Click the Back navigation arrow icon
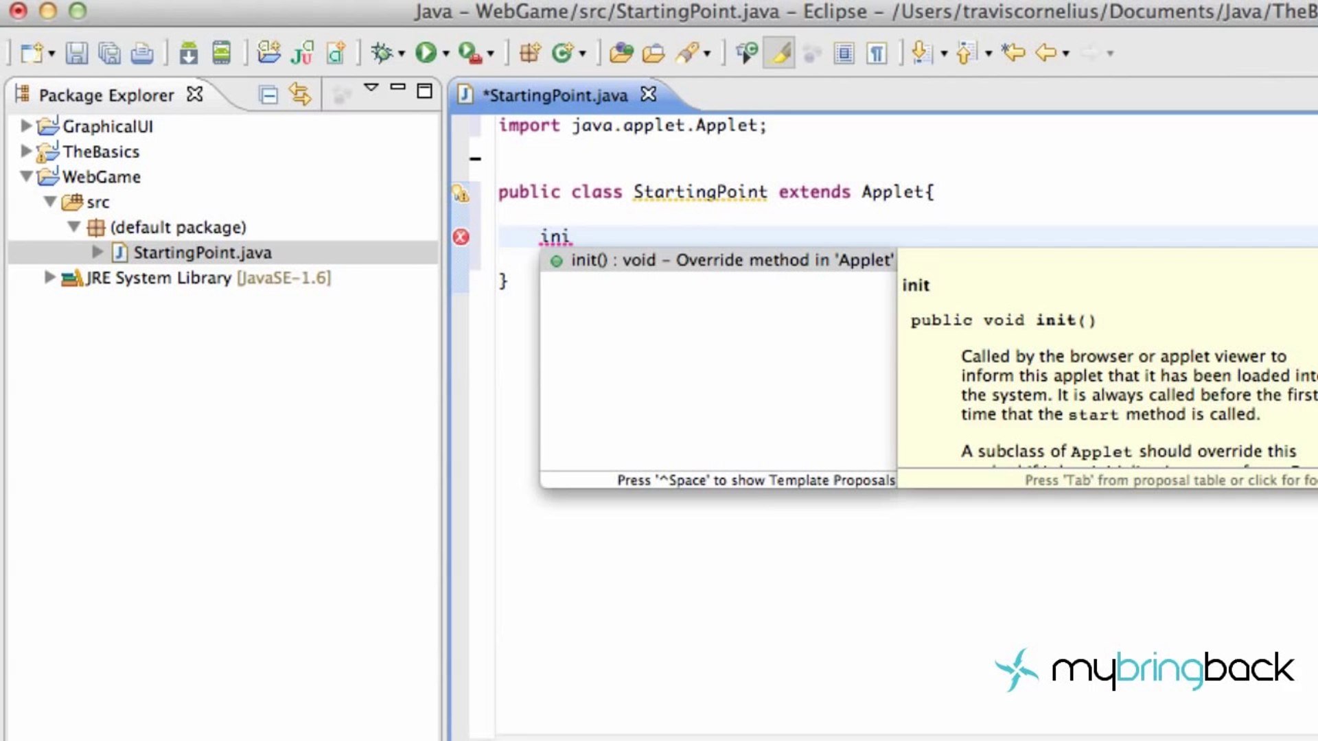Screen dimensions: 1318x741 (x=1045, y=53)
